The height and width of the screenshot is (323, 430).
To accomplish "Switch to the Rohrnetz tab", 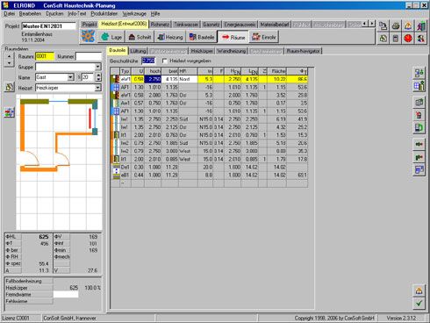I will pos(160,25).
